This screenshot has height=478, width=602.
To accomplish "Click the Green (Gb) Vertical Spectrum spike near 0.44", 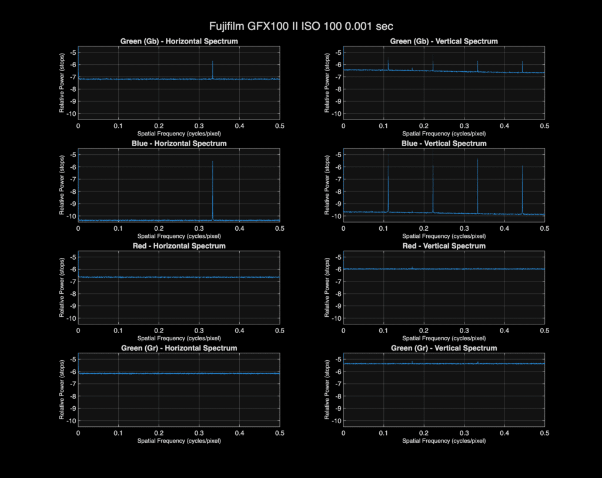I will (x=522, y=67).
